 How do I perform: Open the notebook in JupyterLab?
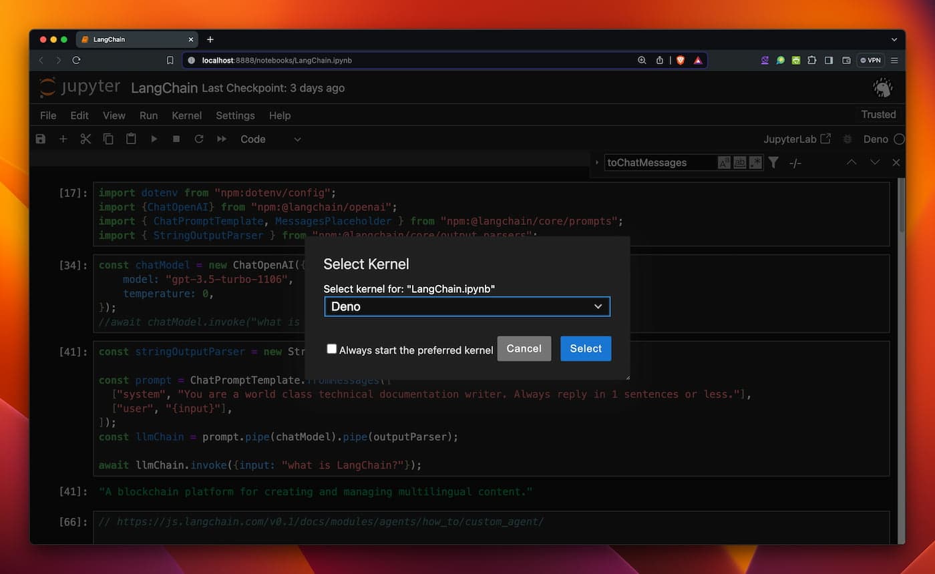[x=797, y=139]
